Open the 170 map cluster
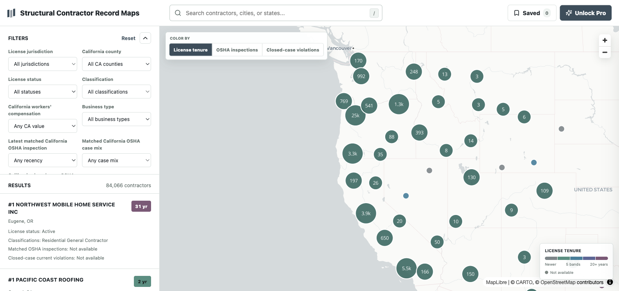Viewport: 619px width, 291px height. pos(358,60)
